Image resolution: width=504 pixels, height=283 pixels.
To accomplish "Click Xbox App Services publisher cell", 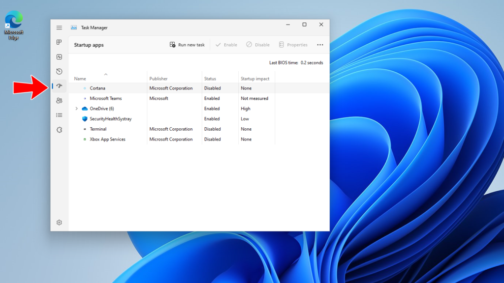I will pos(171,139).
